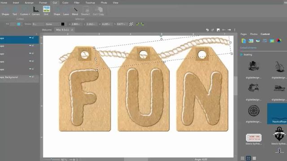Select the Admit One ticket thumbnail
287x161 pixels.
point(254,138)
